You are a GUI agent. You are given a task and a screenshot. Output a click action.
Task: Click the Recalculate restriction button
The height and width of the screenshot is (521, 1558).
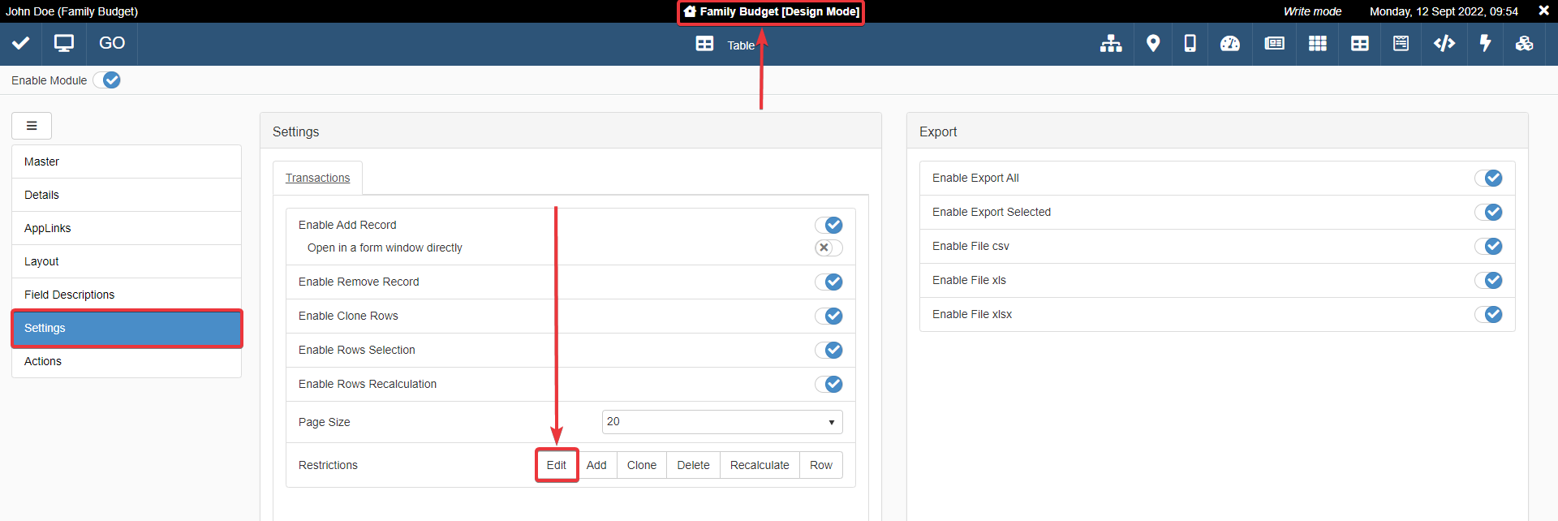click(x=759, y=465)
